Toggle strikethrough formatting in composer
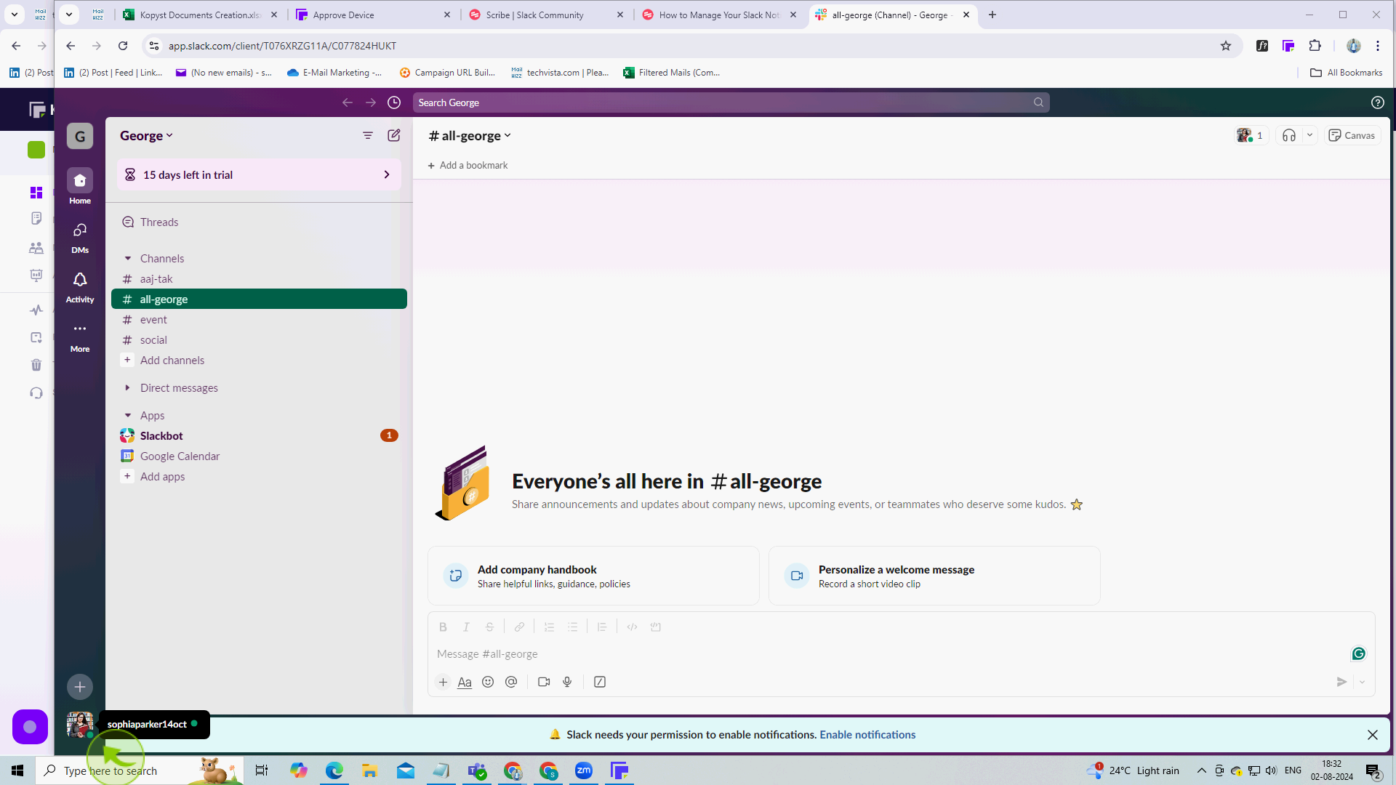 [489, 627]
